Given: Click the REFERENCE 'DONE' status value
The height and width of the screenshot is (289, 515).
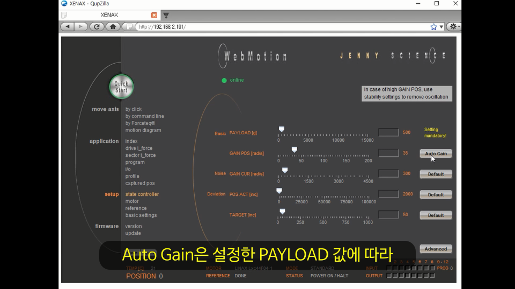Looking at the screenshot, I should point(240,276).
